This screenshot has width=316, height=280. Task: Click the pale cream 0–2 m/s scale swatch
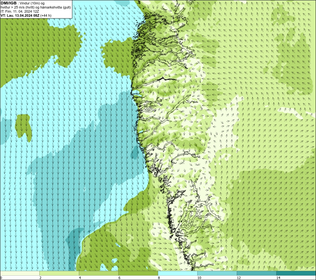[20, 273]
